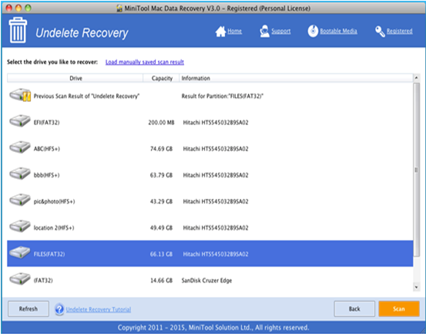Click the 74.69 GB capacity value
426x334 pixels.
coord(161,149)
